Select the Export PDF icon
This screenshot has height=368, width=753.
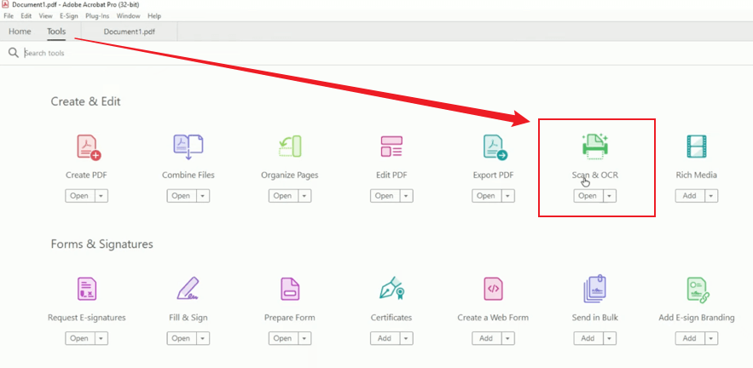[x=495, y=147]
